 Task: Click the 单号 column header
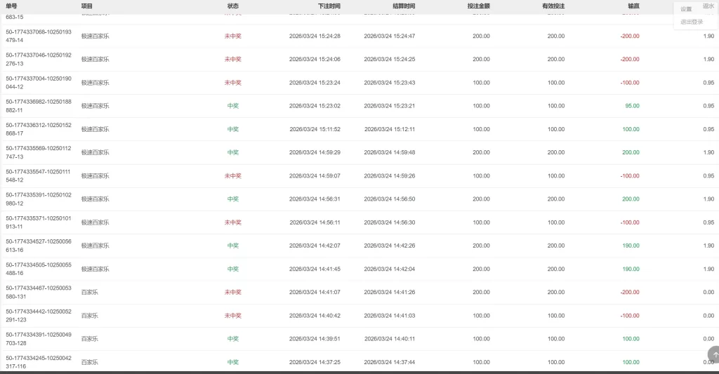(x=12, y=6)
